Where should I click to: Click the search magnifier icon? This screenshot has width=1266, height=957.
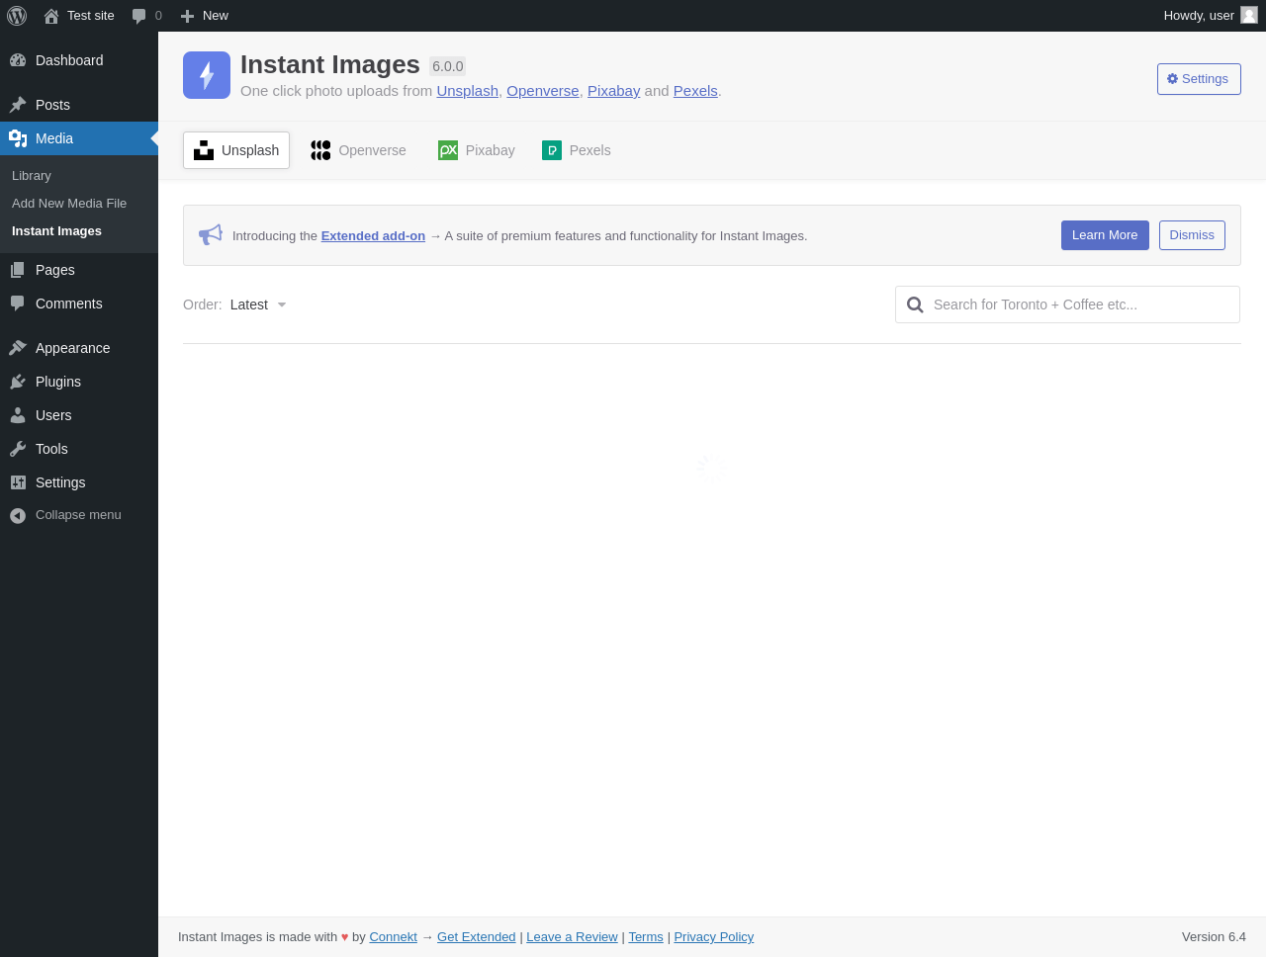[915, 304]
